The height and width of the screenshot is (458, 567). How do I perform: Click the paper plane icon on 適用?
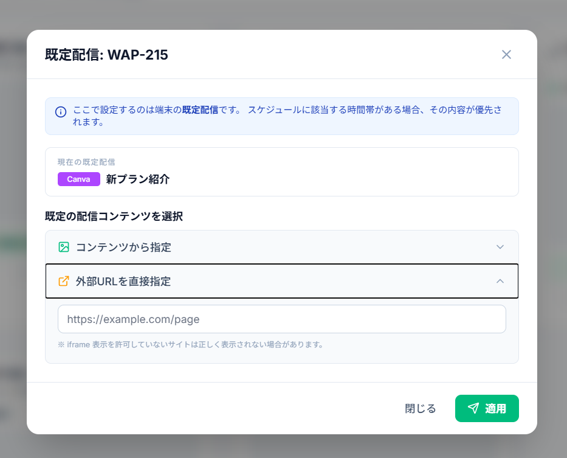click(473, 408)
